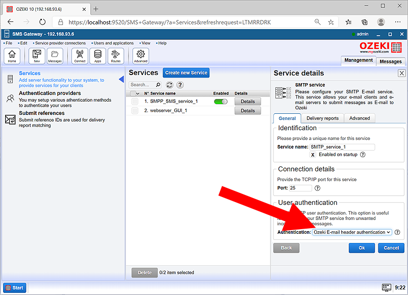Viewport: 408px width, 295px height.
Task: Open the Start menu button
Action: coord(15,288)
